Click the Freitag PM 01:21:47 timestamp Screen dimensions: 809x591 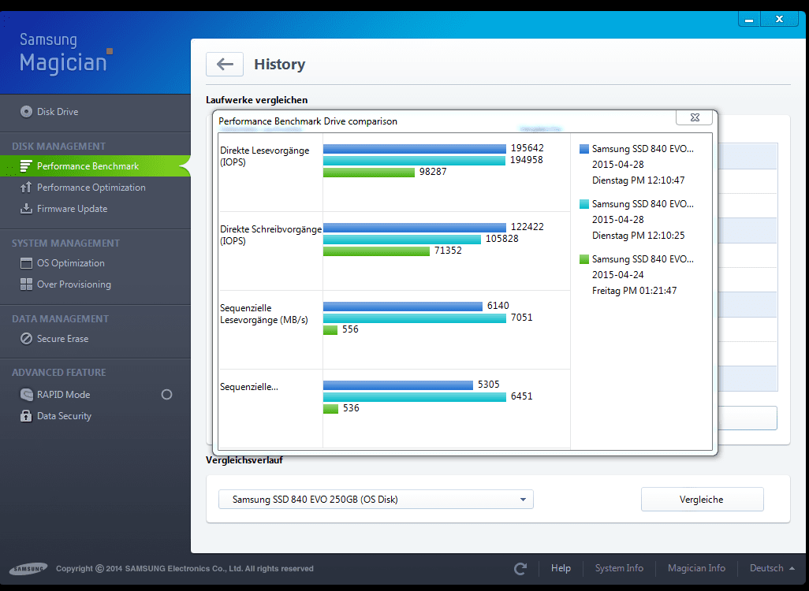pyautogui.click(x=634, y=290)
